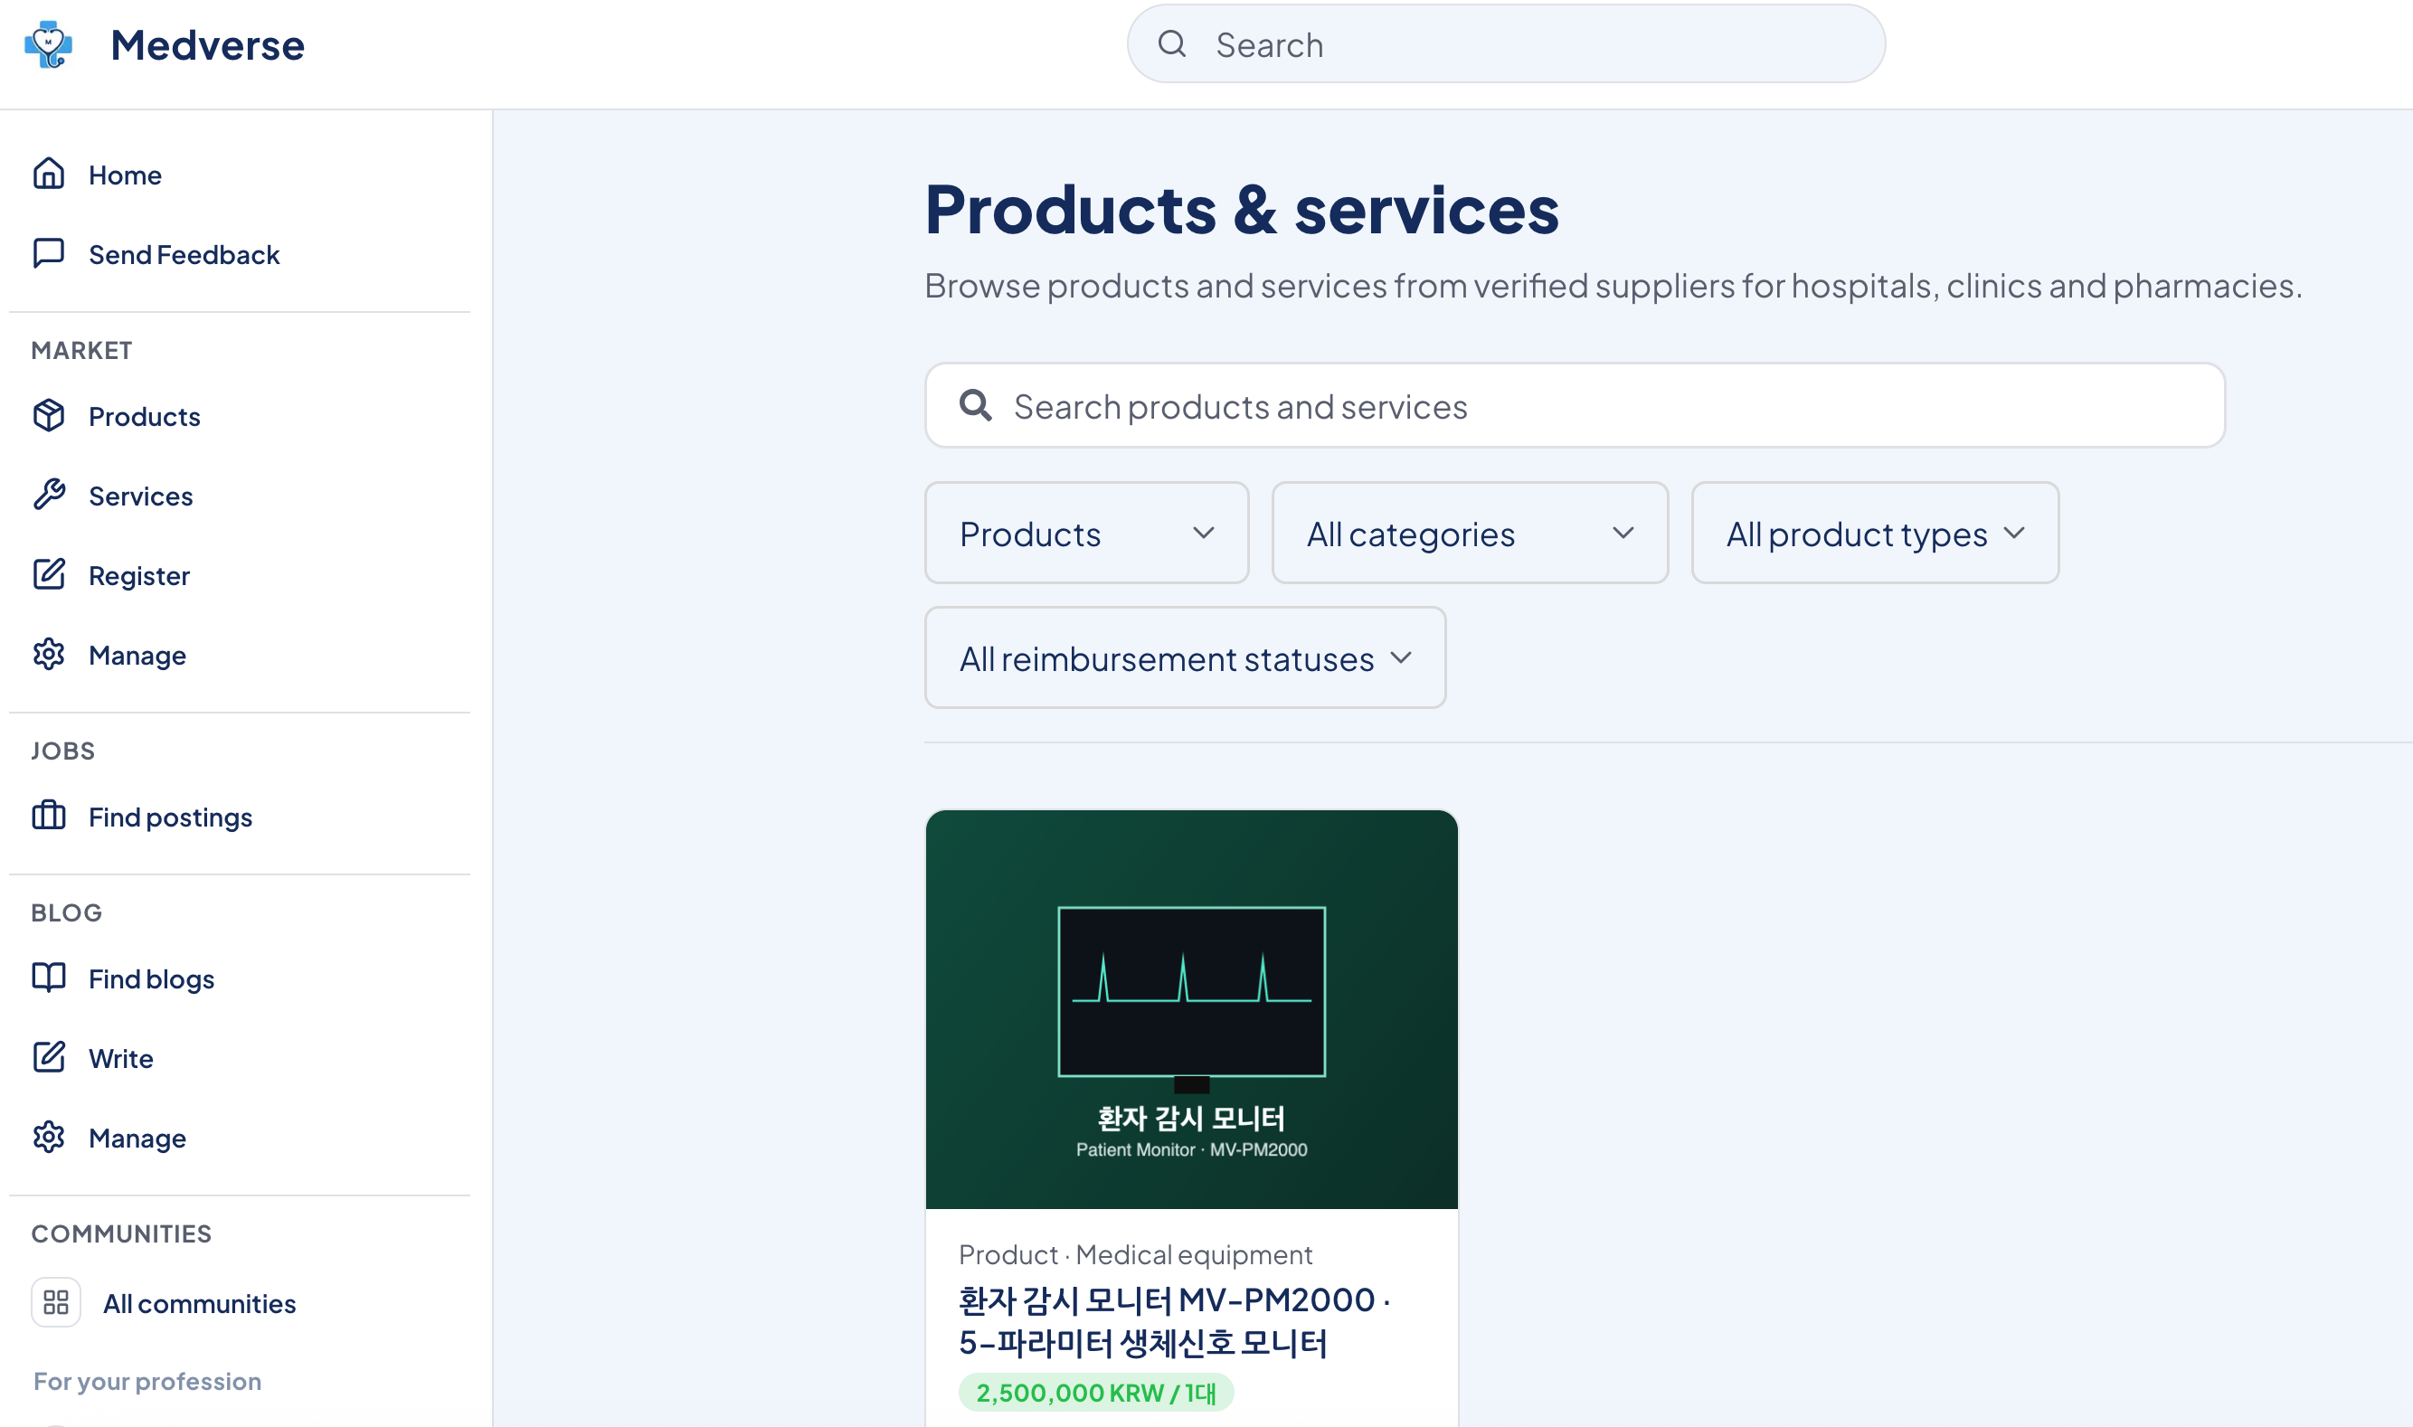Open the 환자 감시 모니터 MV-PM2000 product title
This screenshot has width=2413, height=1427.
1174,1321
